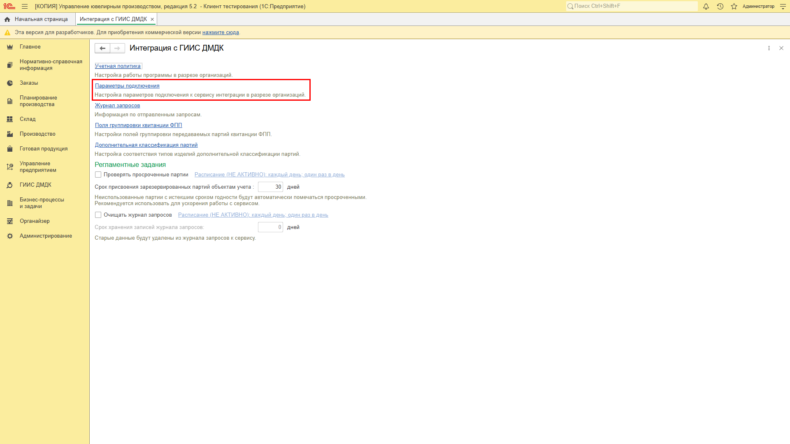The image size is (790, 444).
Task: Follow the нажмите сюда link in banner
Action: click(x=221, y=32)
